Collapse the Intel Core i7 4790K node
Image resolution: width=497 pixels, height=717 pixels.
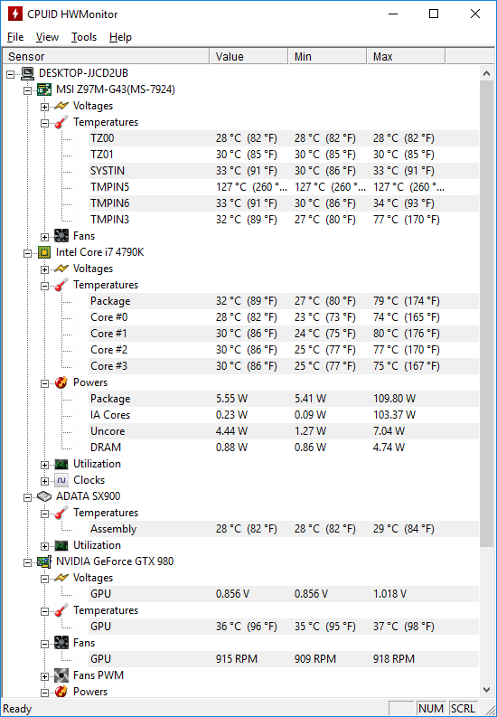pyautogui.click(x=28, y=253)
